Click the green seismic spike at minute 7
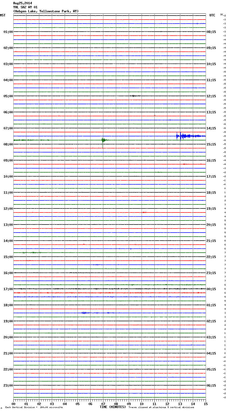227x411 pixels. tap(103, 140)
